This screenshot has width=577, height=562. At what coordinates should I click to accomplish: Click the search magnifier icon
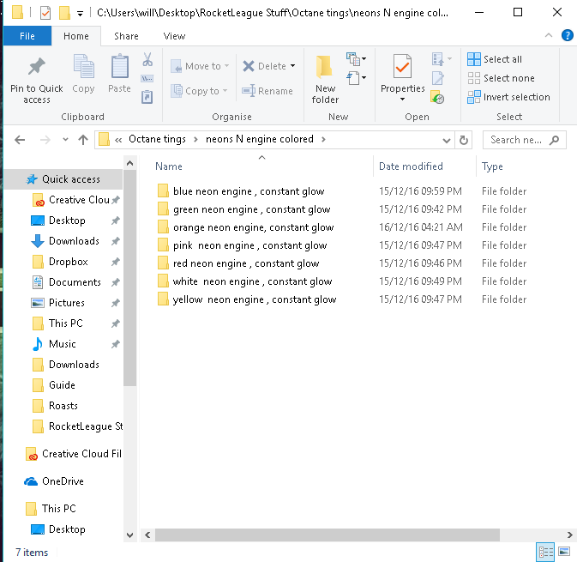coord(554,140)
